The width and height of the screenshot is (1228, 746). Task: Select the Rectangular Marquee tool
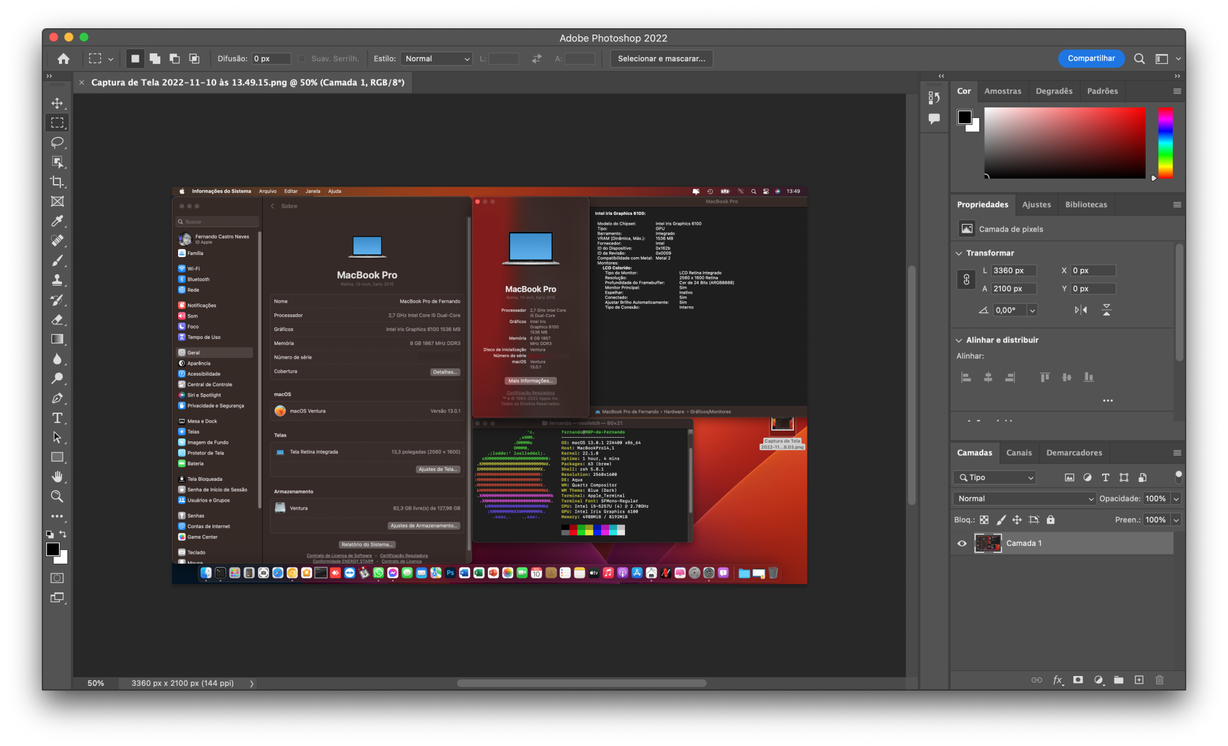coord(59,124)
